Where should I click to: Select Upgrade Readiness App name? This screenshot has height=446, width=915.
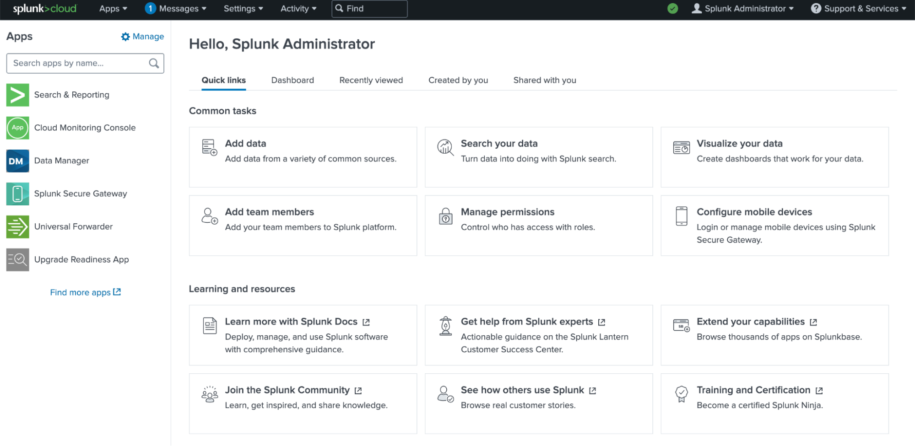click(x=81, y=259)
